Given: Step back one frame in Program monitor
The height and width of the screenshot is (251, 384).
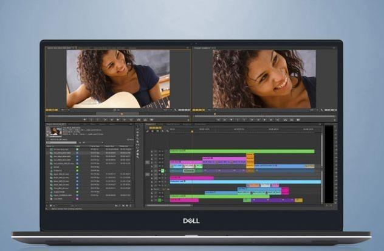Looking at the screenshot, I should coord(258,120).
